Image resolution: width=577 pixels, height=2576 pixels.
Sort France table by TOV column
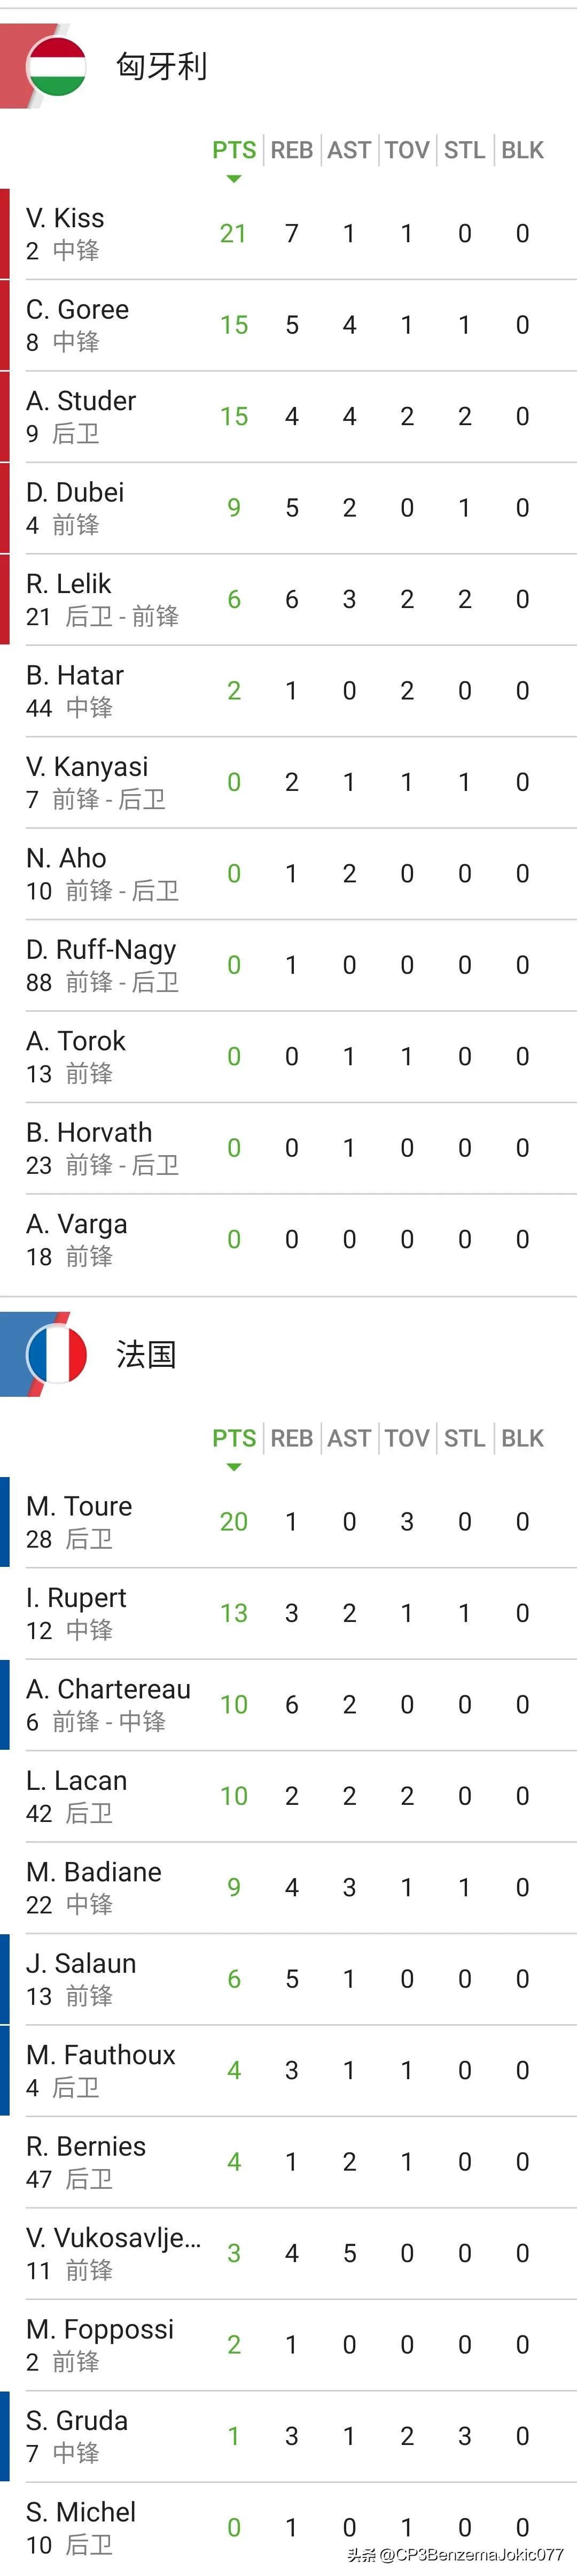point(406,1438)
